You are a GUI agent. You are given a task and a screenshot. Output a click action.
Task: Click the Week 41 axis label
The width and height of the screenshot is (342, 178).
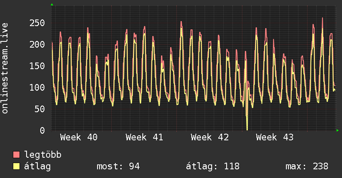pyautogui.click(x=144, y=137)
